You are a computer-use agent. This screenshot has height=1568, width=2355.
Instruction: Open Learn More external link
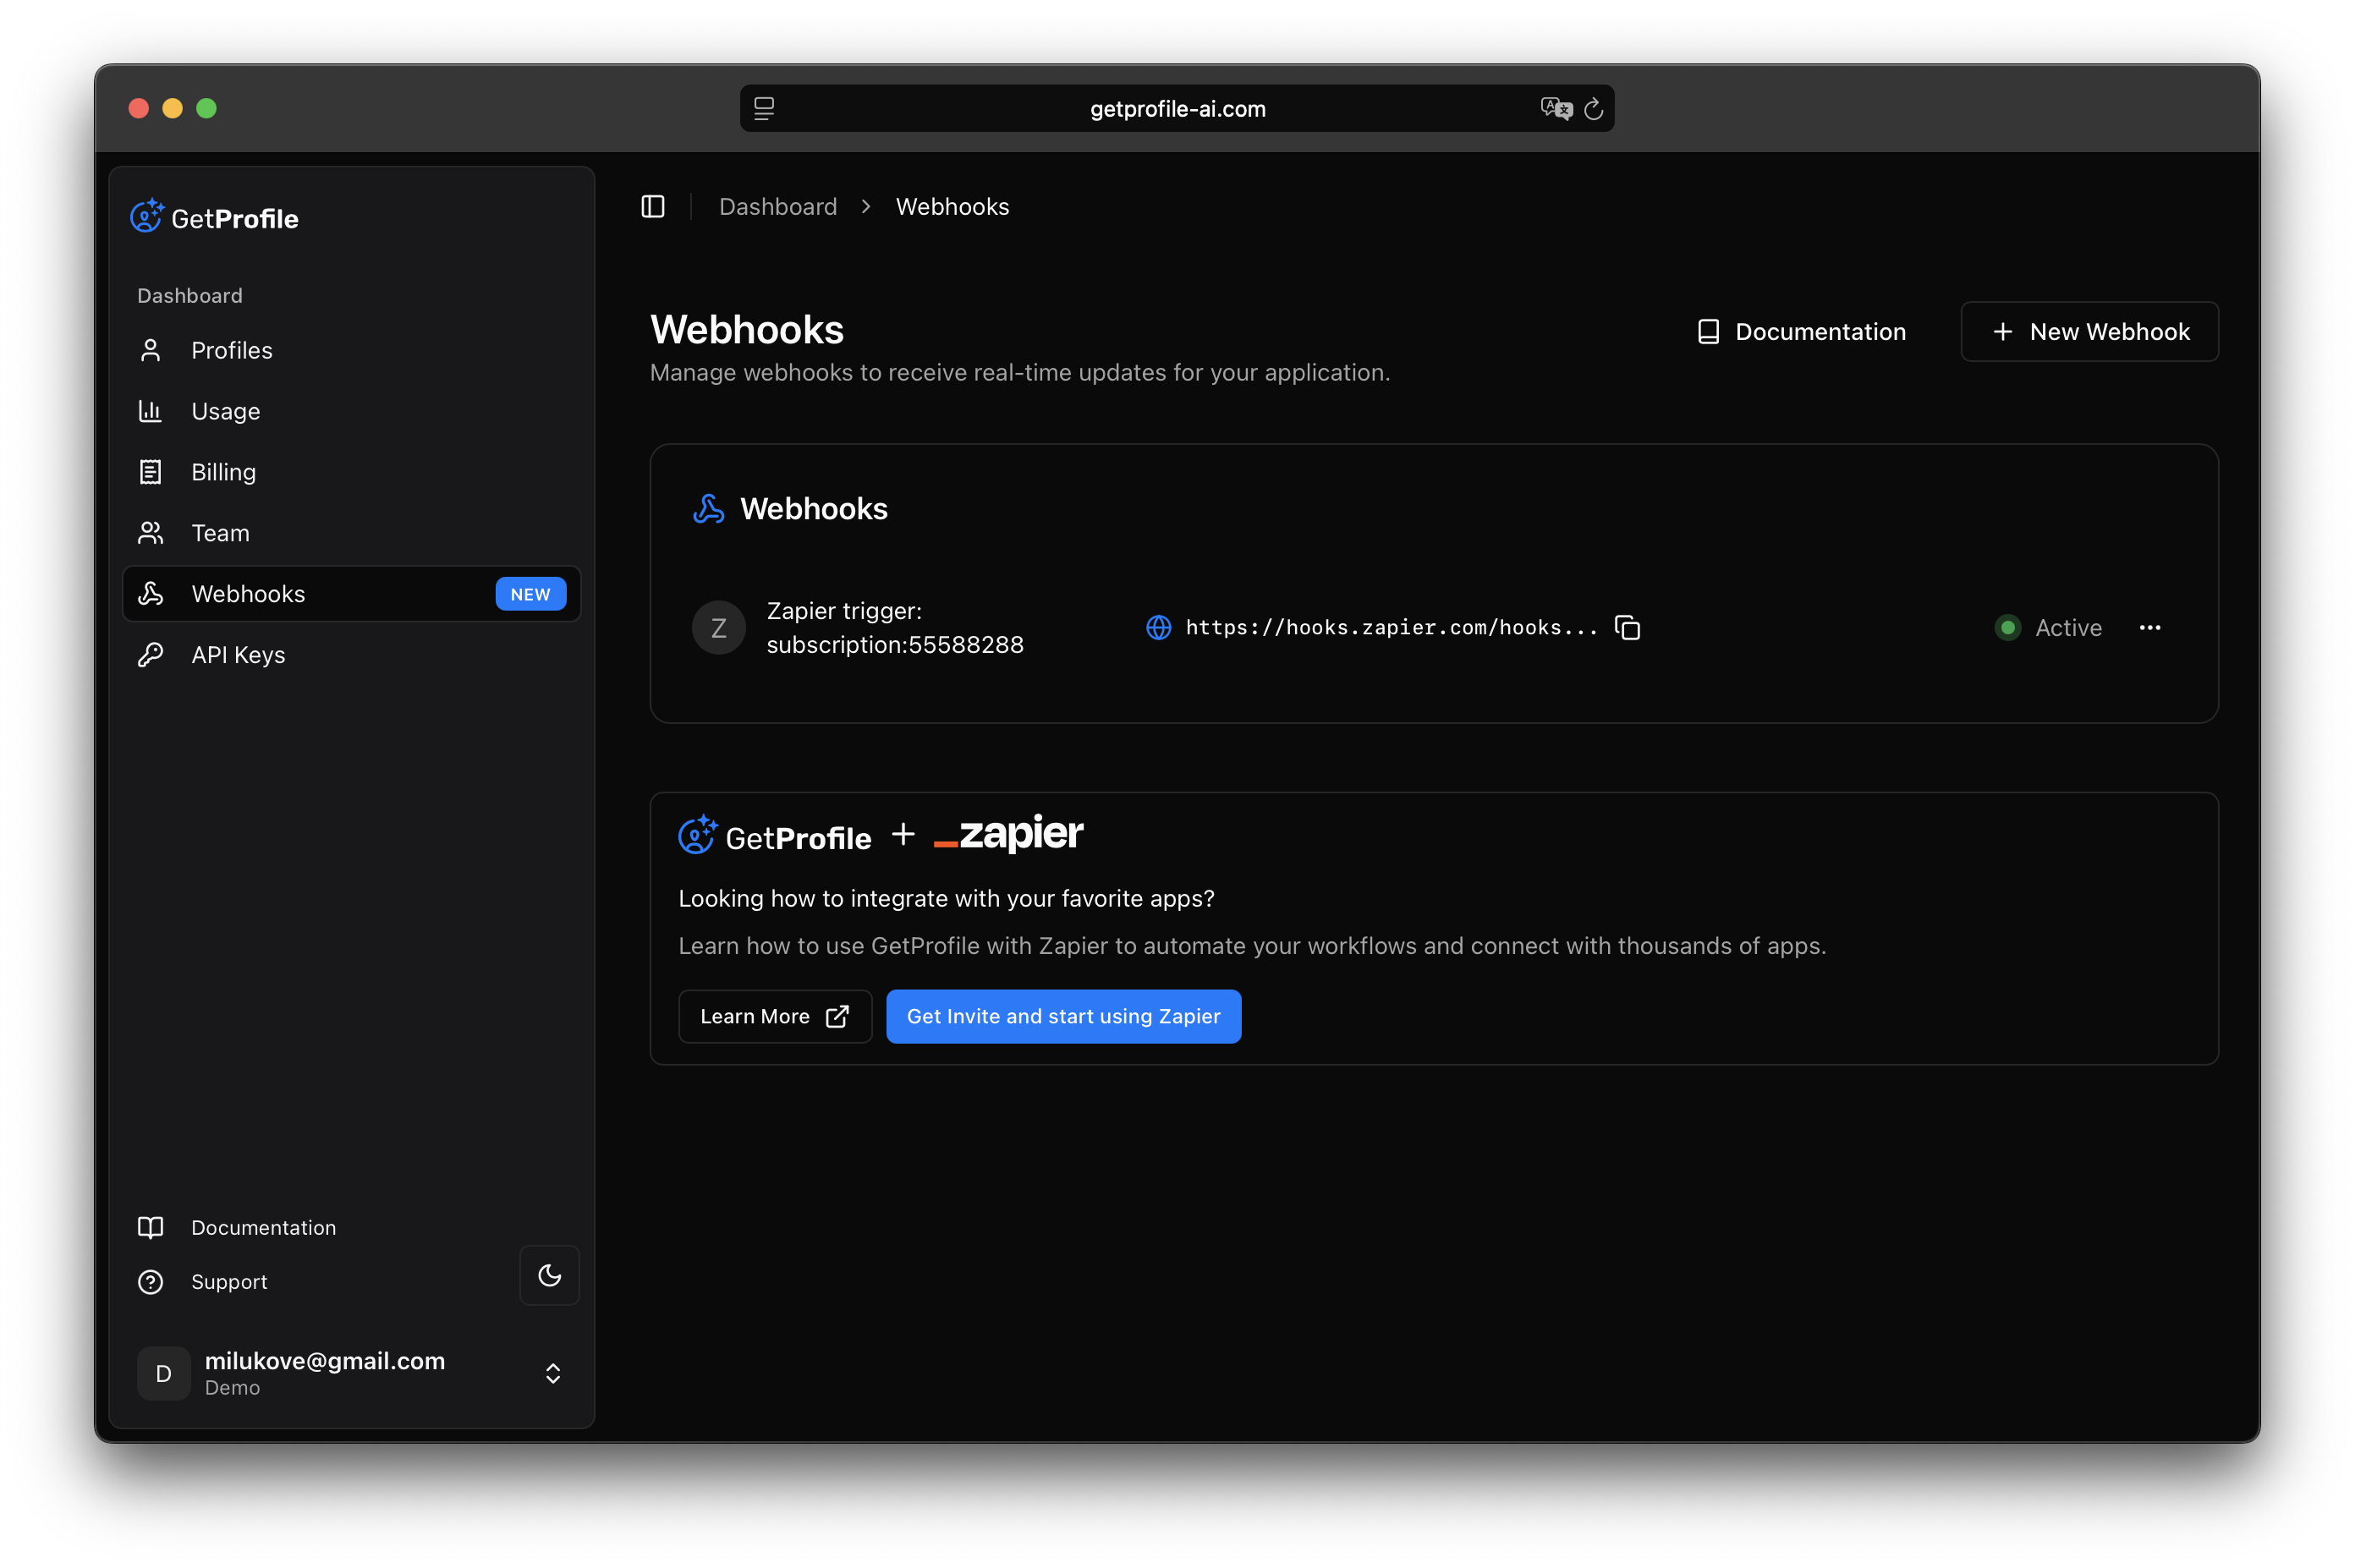(775, 1016)
